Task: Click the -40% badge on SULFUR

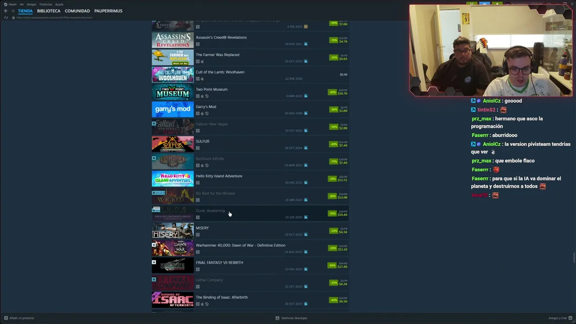Action: (333, 144)
